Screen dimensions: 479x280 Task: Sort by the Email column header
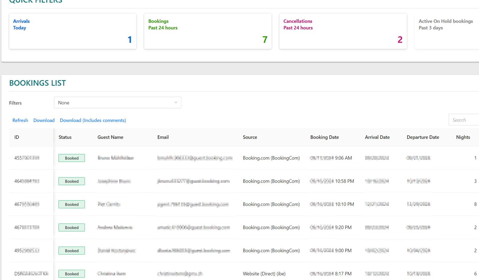pos(163,137)
